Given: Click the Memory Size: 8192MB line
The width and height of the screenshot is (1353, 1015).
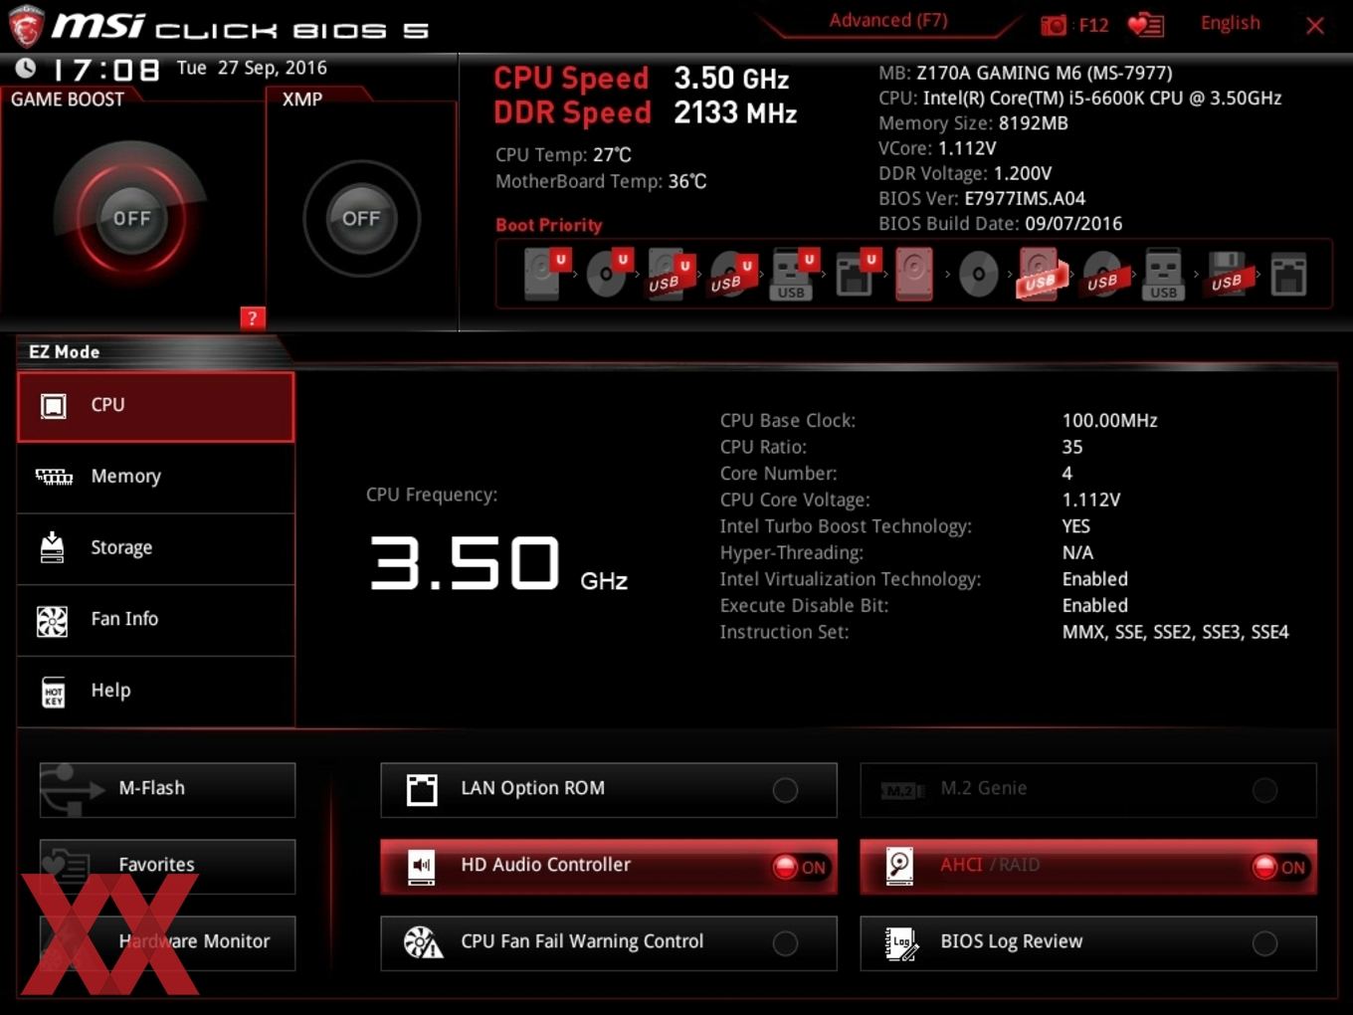Looking at the screenshot, I should (973, 123).
